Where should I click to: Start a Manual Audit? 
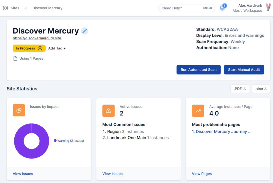pos(244,69)
